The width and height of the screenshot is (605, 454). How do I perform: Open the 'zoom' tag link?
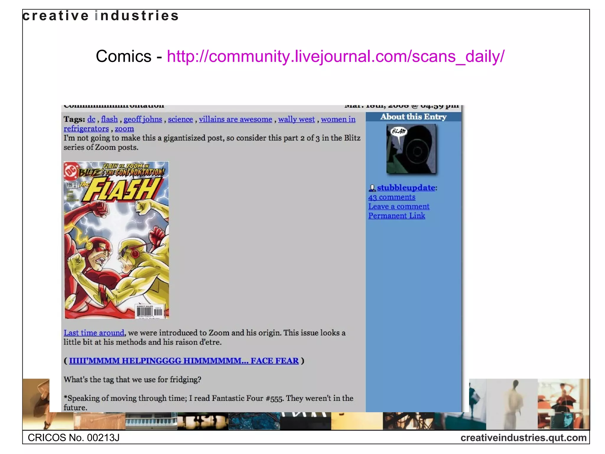[124, 129]
